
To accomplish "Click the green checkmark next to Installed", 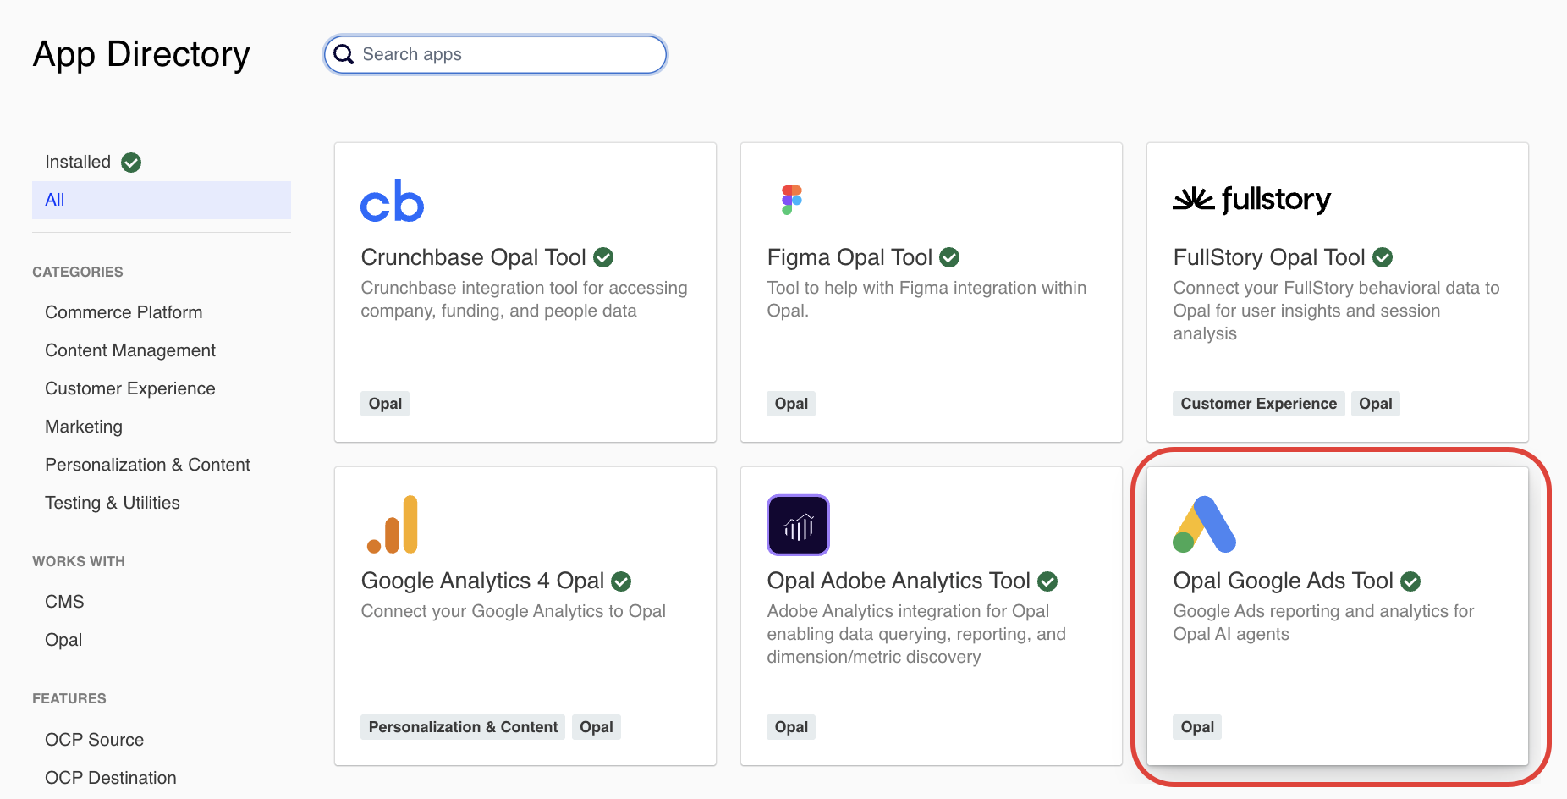I will click(131, 163).
